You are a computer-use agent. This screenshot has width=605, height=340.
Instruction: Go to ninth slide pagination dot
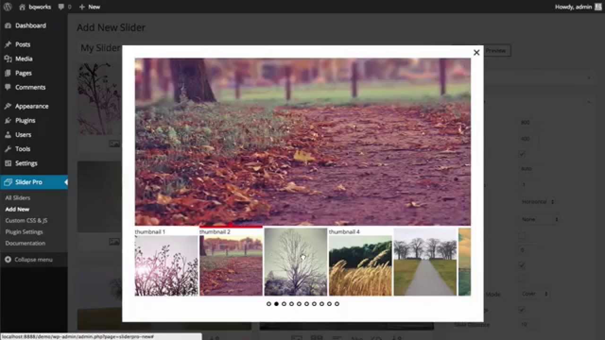[329, 304]
